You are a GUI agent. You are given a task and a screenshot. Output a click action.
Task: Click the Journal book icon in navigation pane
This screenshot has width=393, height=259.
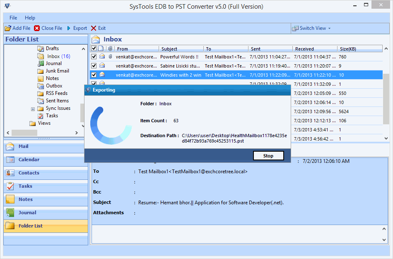tap(10, 213)
